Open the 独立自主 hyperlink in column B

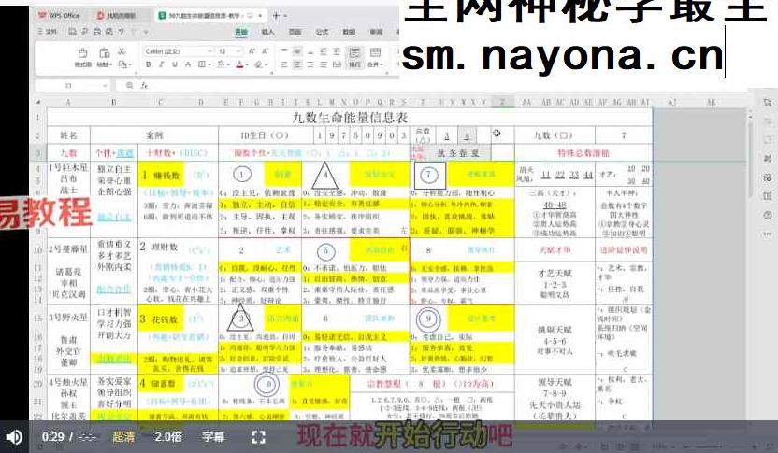coord(114,217)
